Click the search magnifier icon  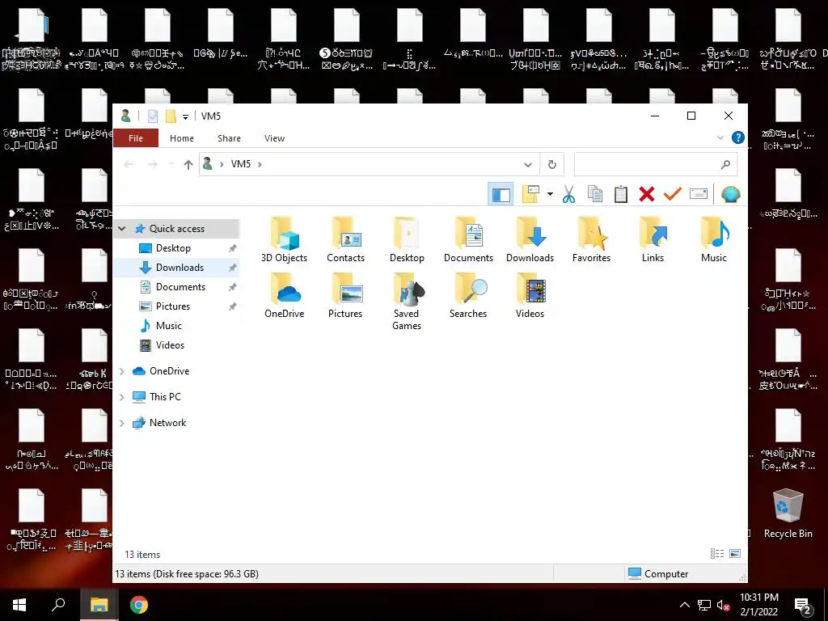tap(726, 165)
